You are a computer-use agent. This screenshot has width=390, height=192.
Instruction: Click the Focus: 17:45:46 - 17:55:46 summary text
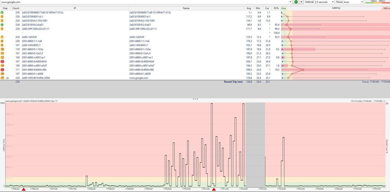[x=376, y=82]
